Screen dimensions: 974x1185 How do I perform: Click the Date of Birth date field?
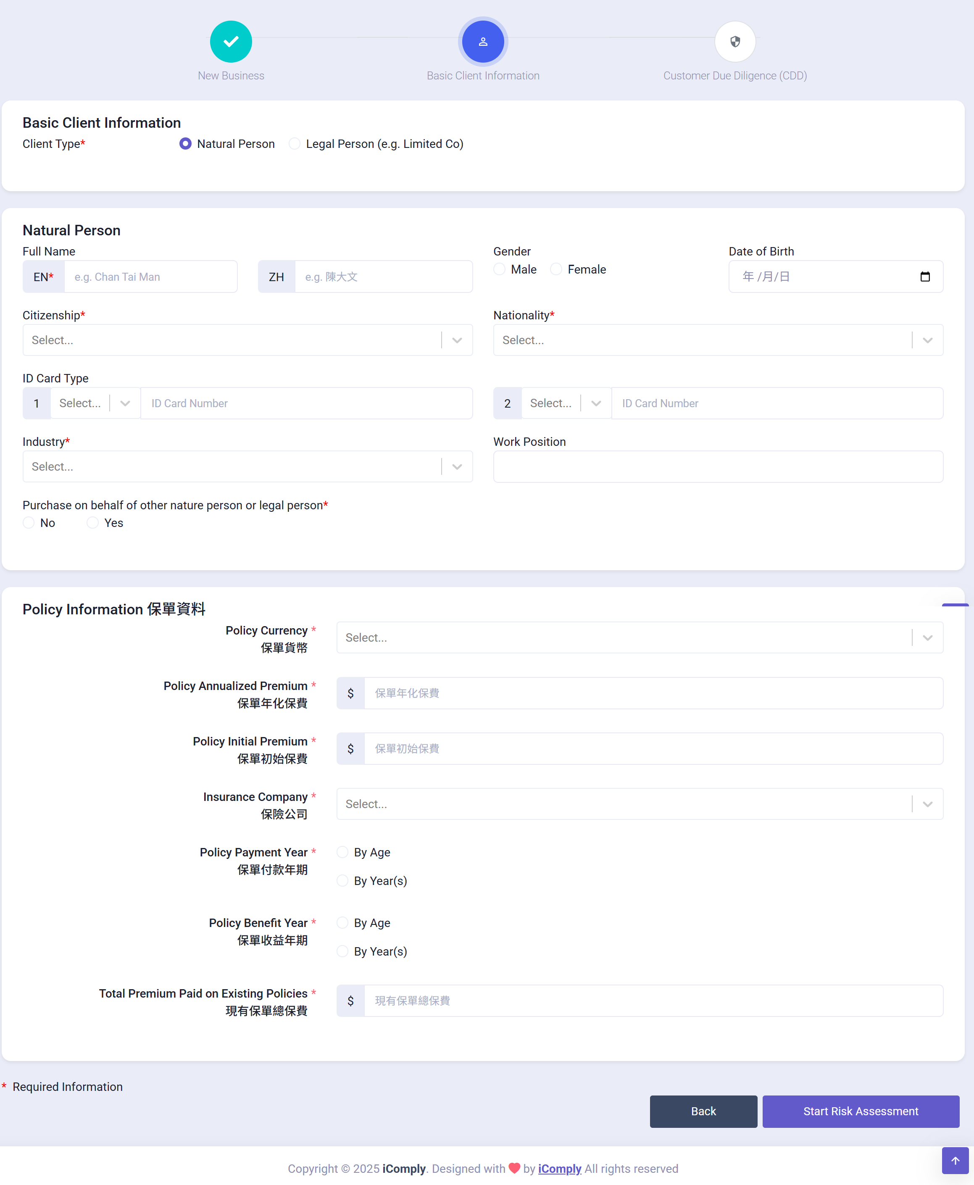[x=835, y=276]
